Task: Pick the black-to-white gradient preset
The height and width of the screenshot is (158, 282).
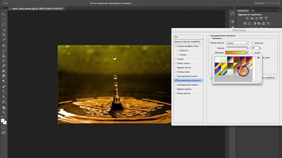Action: coord(230,59)
